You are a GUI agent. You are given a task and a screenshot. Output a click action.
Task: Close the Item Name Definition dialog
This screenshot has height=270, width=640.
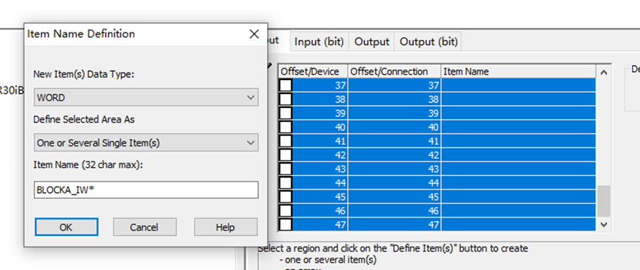254,34
